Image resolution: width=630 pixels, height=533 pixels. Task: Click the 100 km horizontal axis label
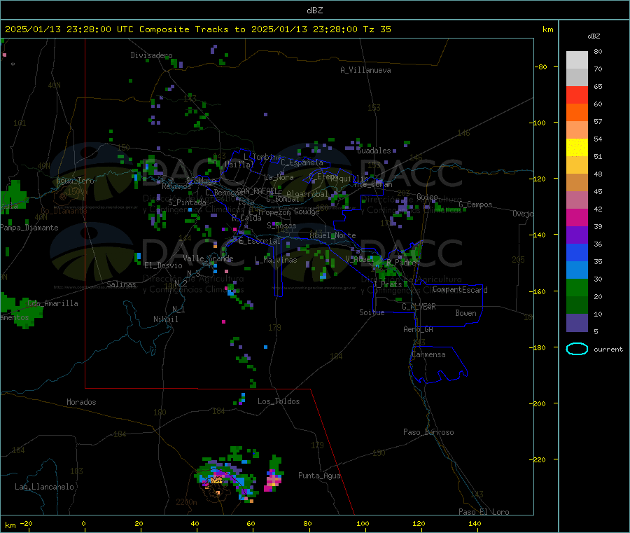[363, 524]
